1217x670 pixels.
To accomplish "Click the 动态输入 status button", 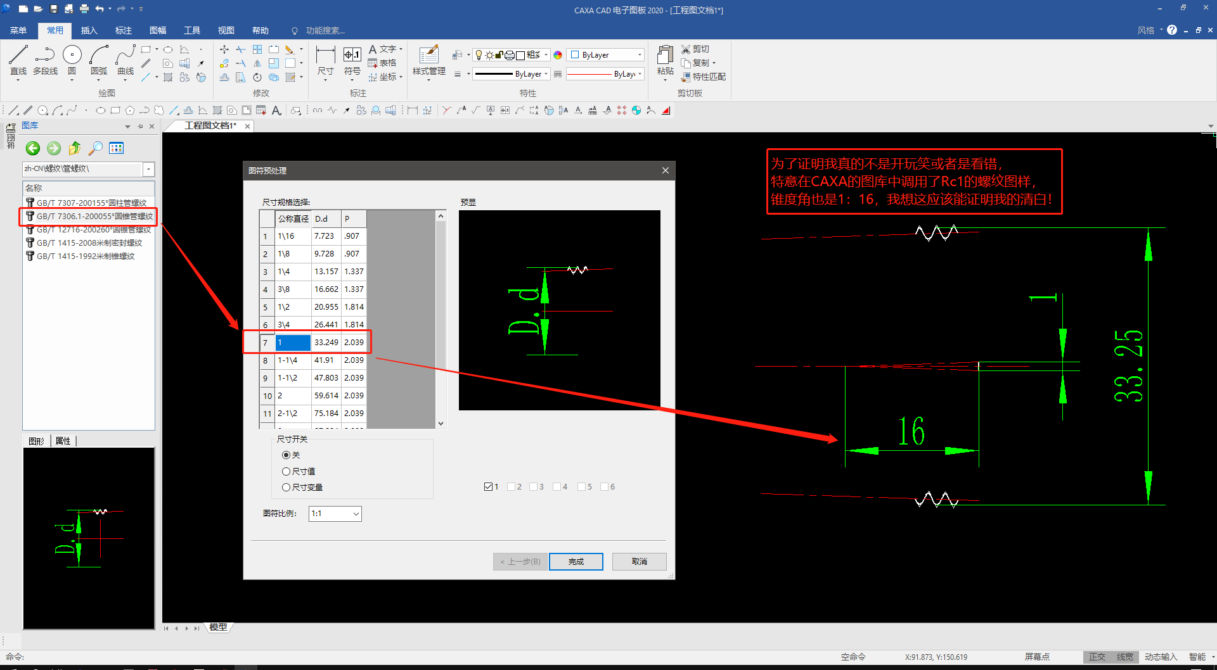I will click(1161, 657).
